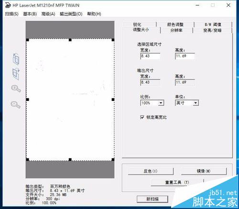Open the 帮助(H) menu
Image resolution: width=239 pixels, height=209 pixels.
[x=94, y=14]
